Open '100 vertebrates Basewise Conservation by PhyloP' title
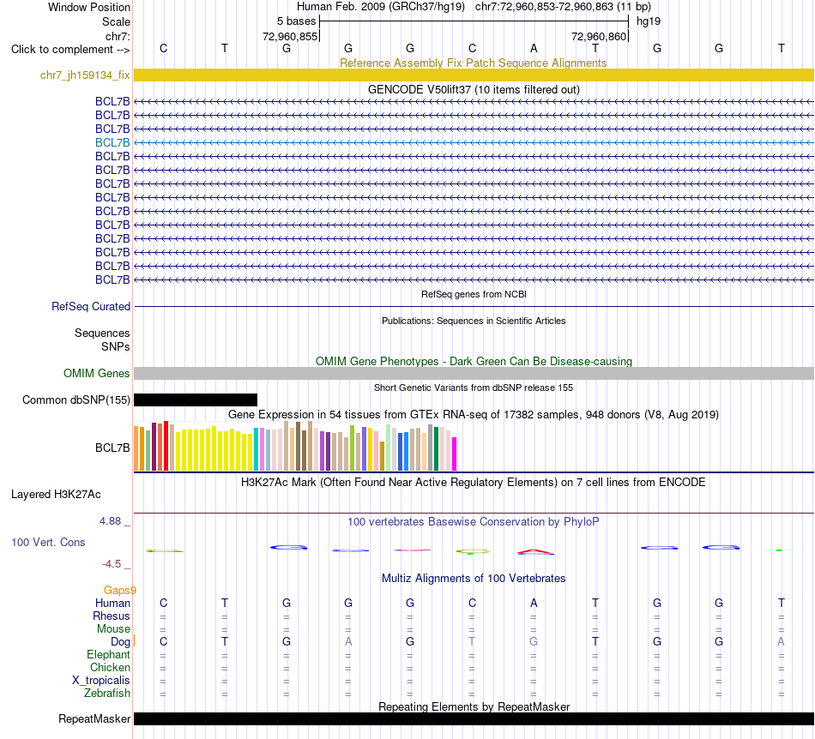The width and height of the screenshot is (815, 739). (474, 521)
